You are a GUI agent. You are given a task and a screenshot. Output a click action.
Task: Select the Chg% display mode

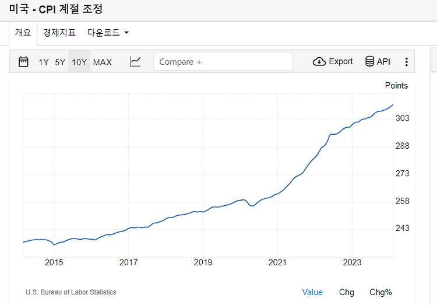tap(380, 292)
